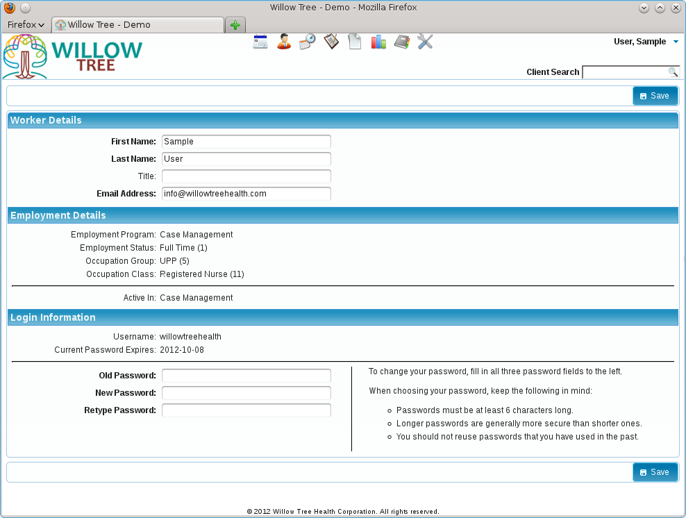Viewport: 686px width, 518px height.
Task: Focus the Email Address field
Action: click(x=246, y=194)
